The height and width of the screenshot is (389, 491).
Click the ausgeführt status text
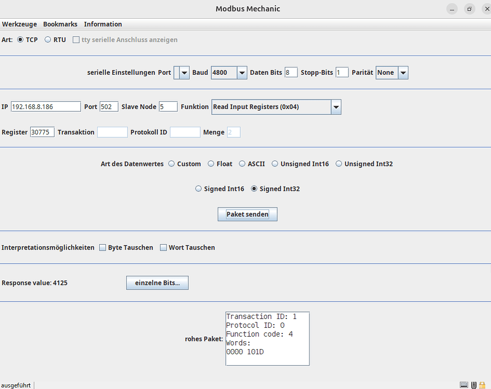click(x=16, y=385)
